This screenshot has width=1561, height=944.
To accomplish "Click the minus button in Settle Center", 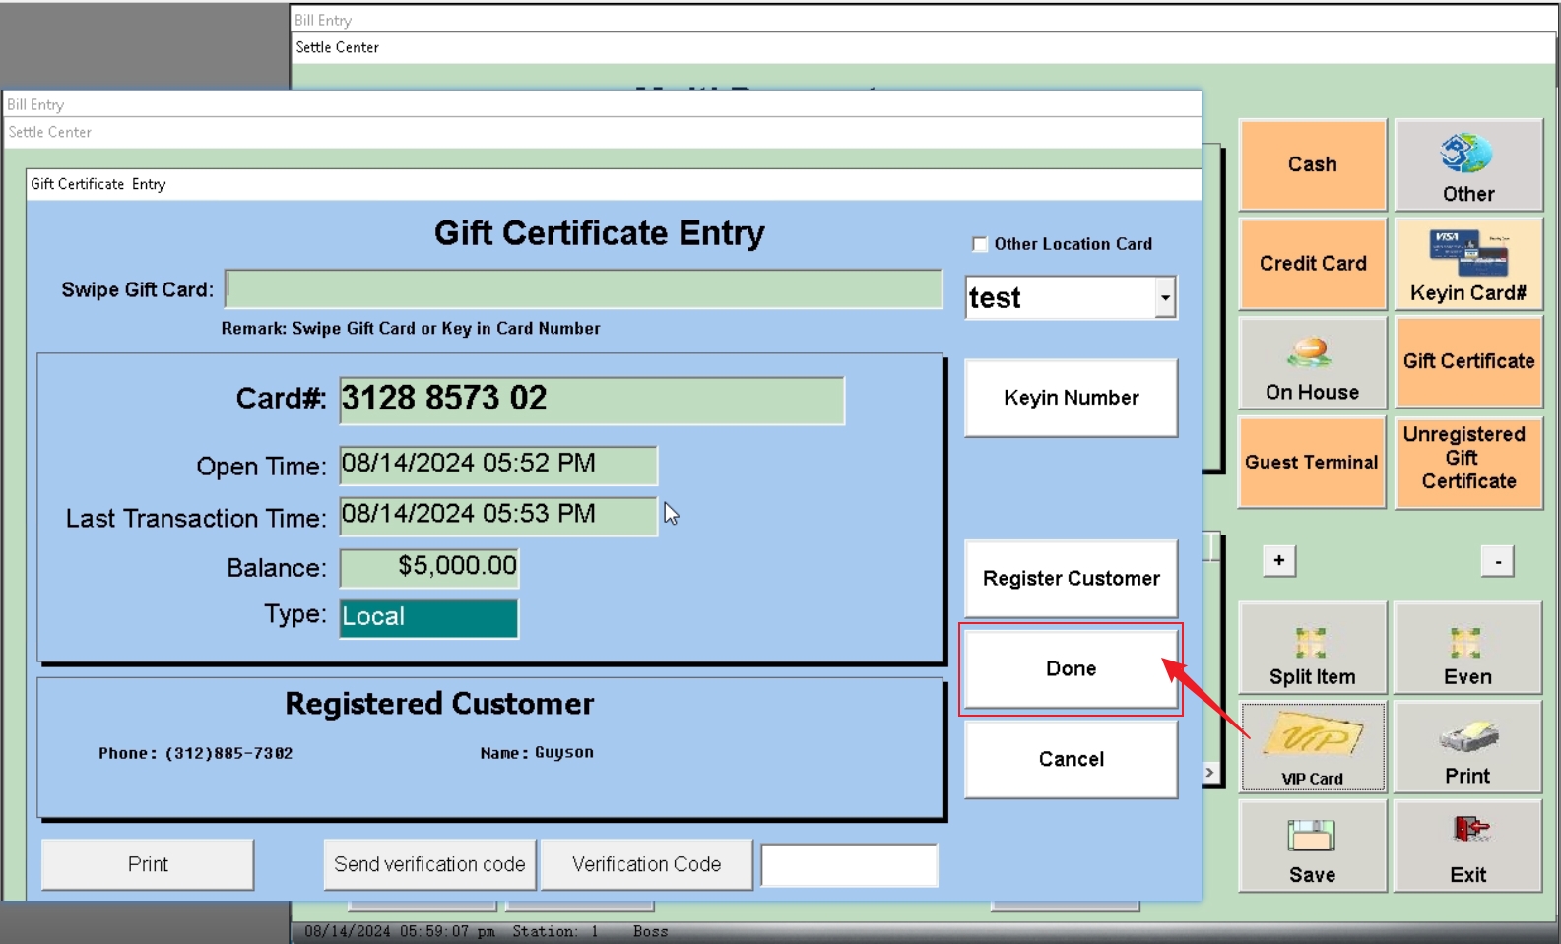I will [1497, 562].
